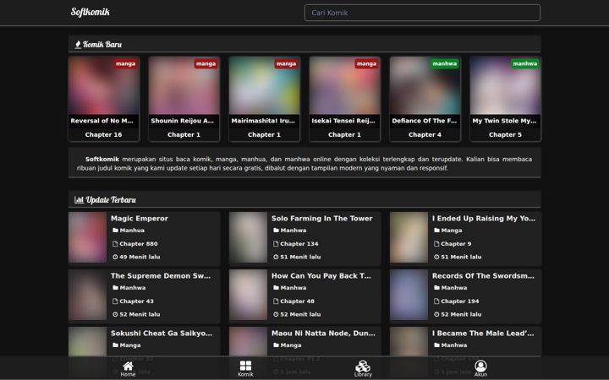Viewport: 609px width, 380px height.
Task: Select the Komik grid icon
Action: (x=245, y=366)
